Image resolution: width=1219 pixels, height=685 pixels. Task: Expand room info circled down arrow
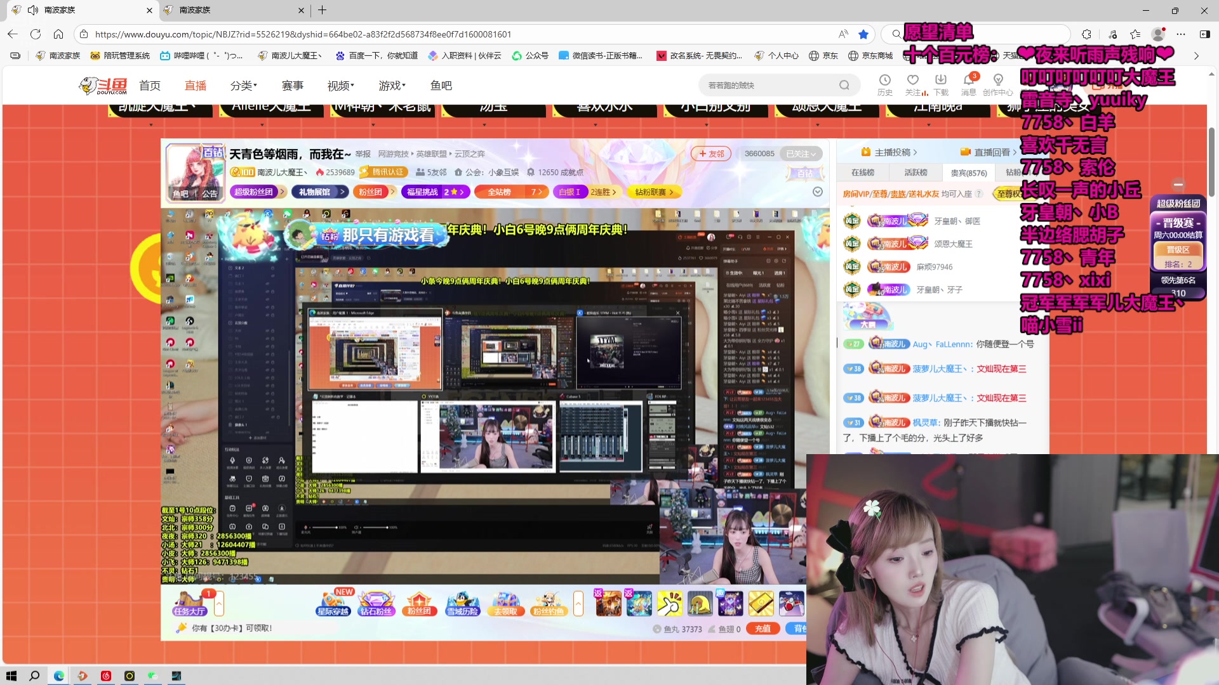click(x=818, y=192)
